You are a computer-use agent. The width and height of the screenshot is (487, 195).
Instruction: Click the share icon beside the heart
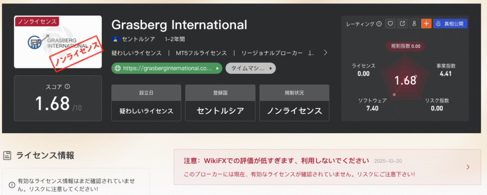[x=402, y=23]
